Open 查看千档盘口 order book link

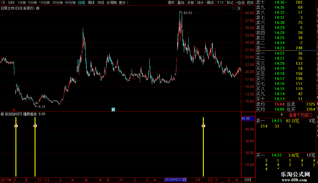301,115
